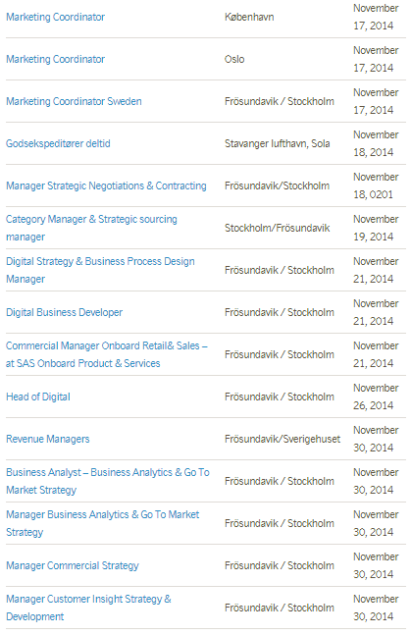
Task: Click the Head of Digital job link
Action: [x=38, y=397]
